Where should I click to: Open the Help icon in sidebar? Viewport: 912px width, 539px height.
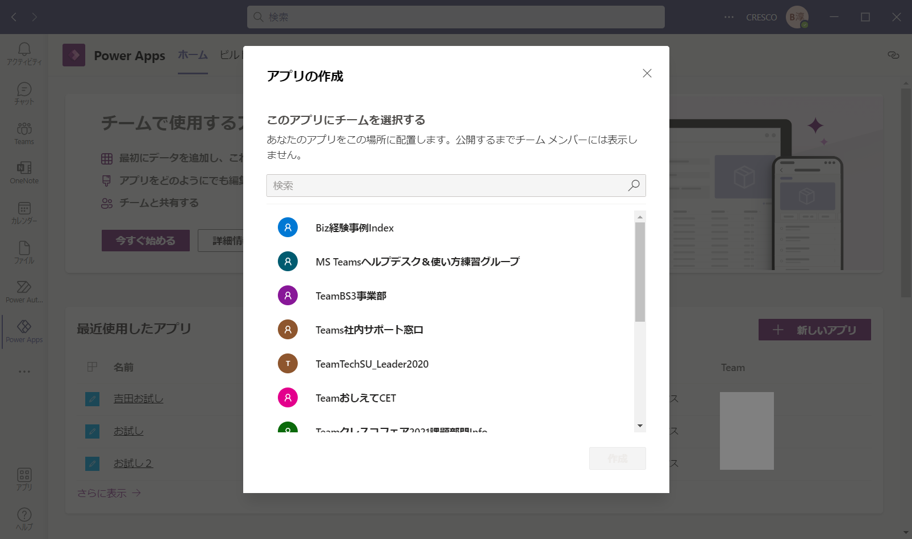(x=24, y=519)
